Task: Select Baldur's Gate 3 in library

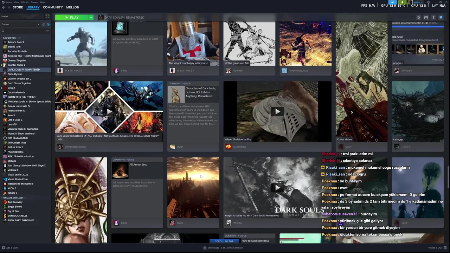Action: 16,42
